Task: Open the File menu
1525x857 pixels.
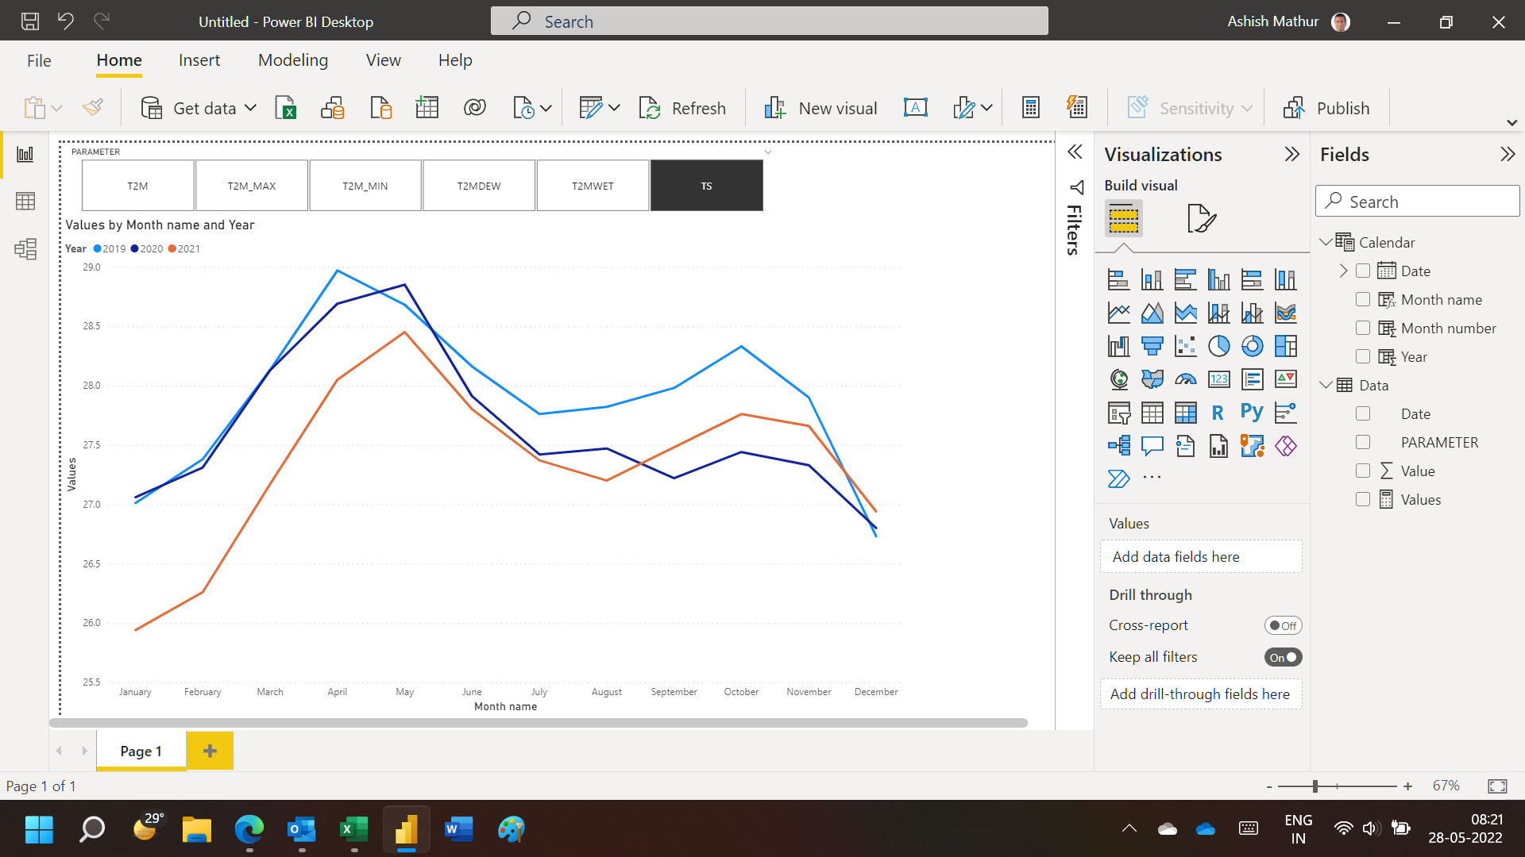Action: (x=39, y=60)
